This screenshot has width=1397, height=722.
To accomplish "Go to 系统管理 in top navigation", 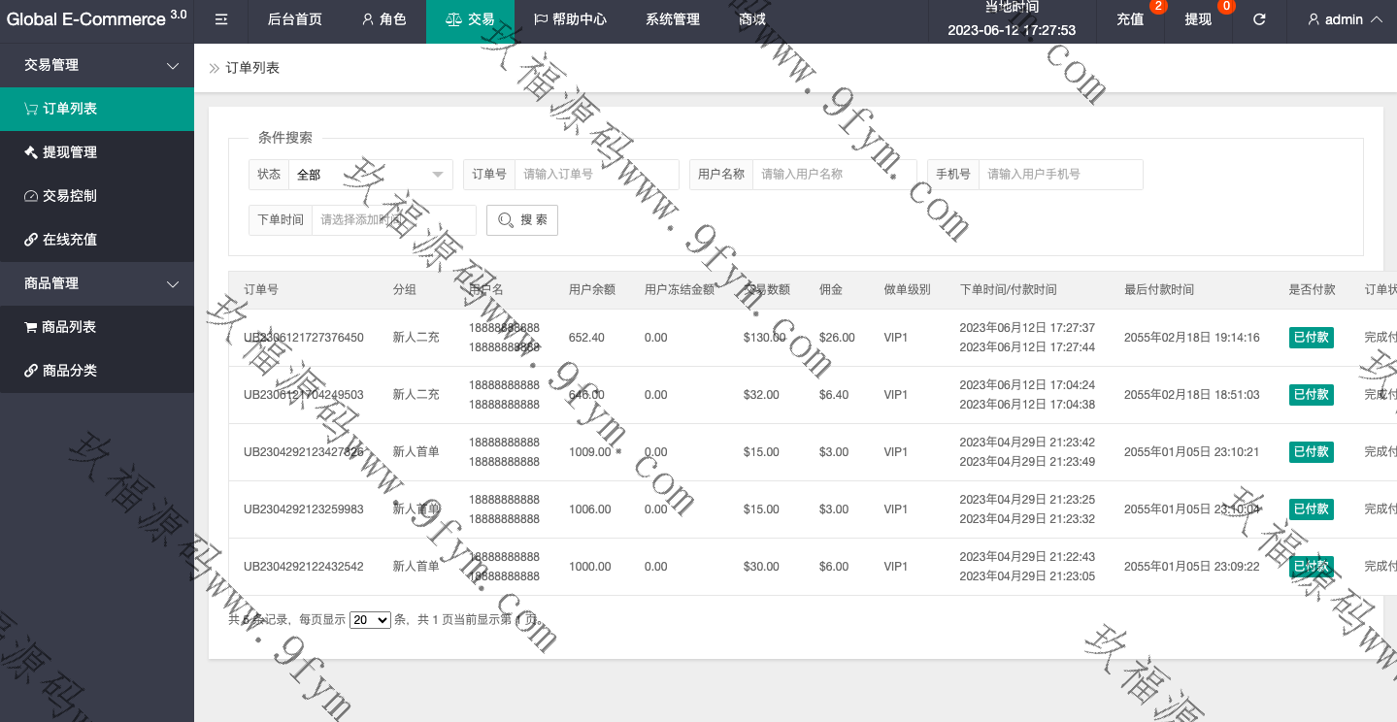I will [x=672, y=19].
